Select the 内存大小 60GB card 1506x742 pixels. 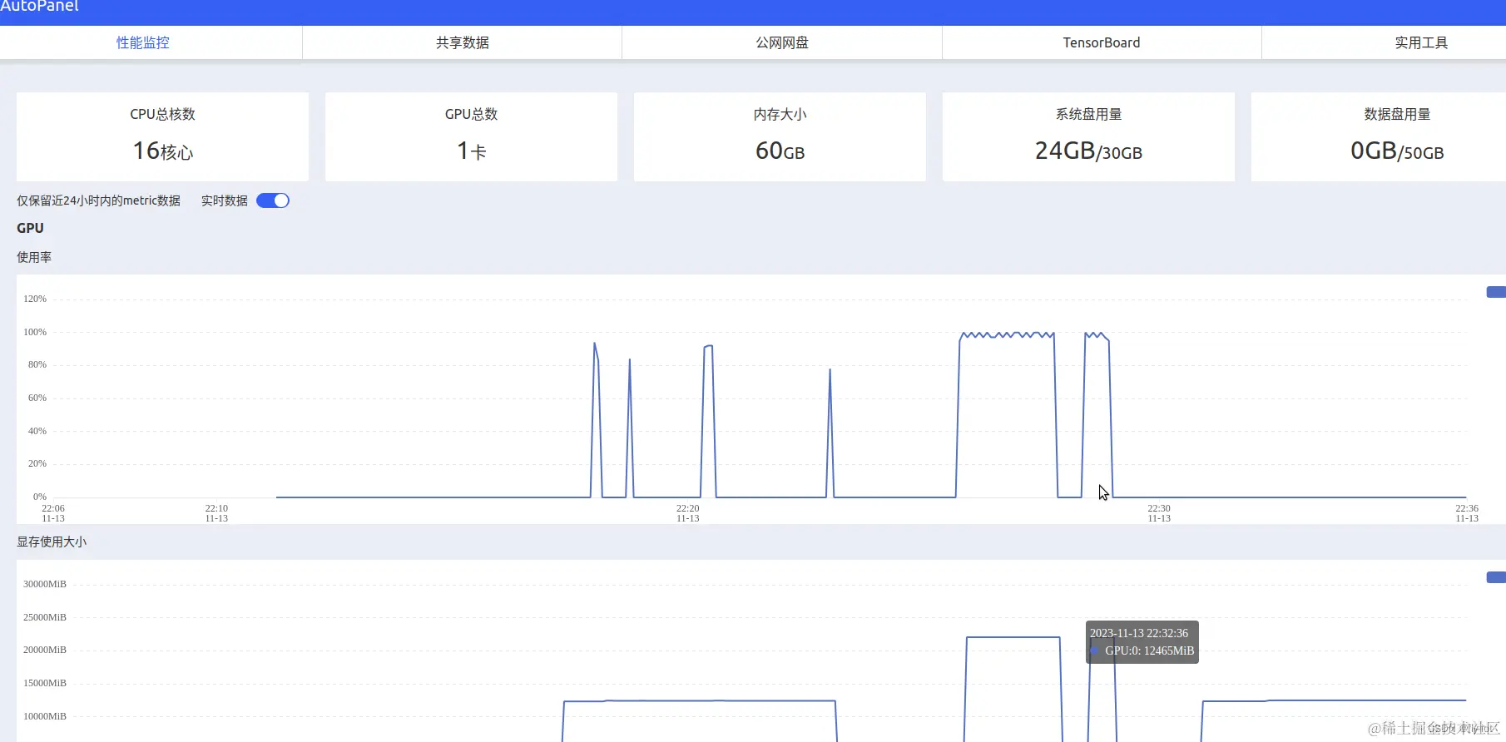780,136
